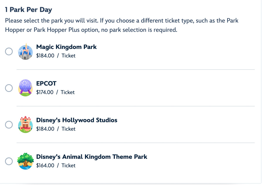Click the Magic Kingdom Park title

coord(66,47)
